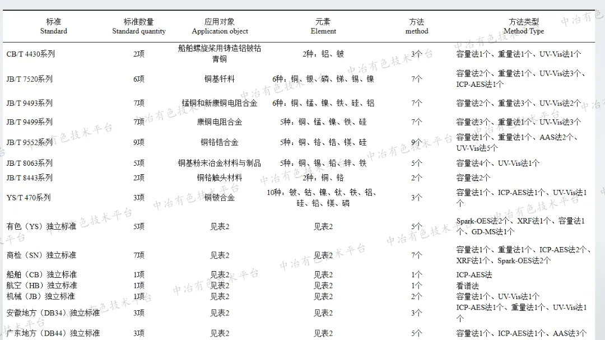Click the 应用对象 Application object header
The width and height of the screenshot is (605, 340).
click(220, 26)
